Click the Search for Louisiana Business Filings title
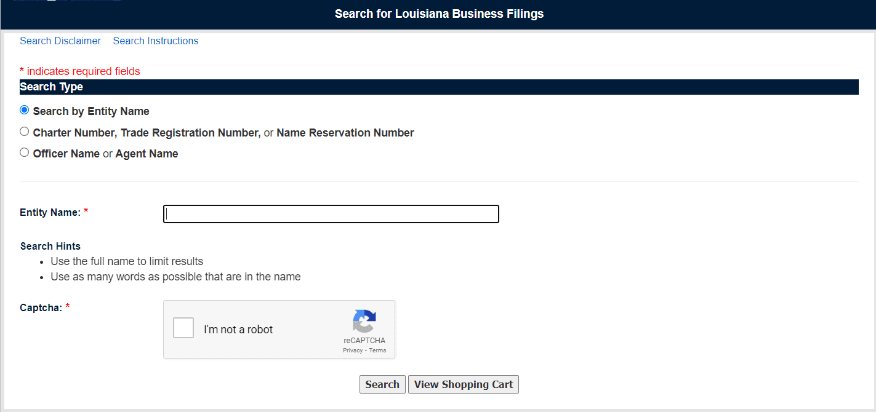876x412 pixels. [439, 14]
